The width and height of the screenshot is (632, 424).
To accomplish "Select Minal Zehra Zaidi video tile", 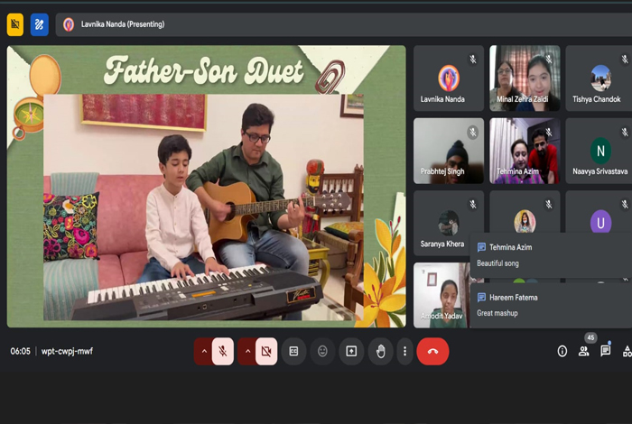I will (x=525, y=78).
